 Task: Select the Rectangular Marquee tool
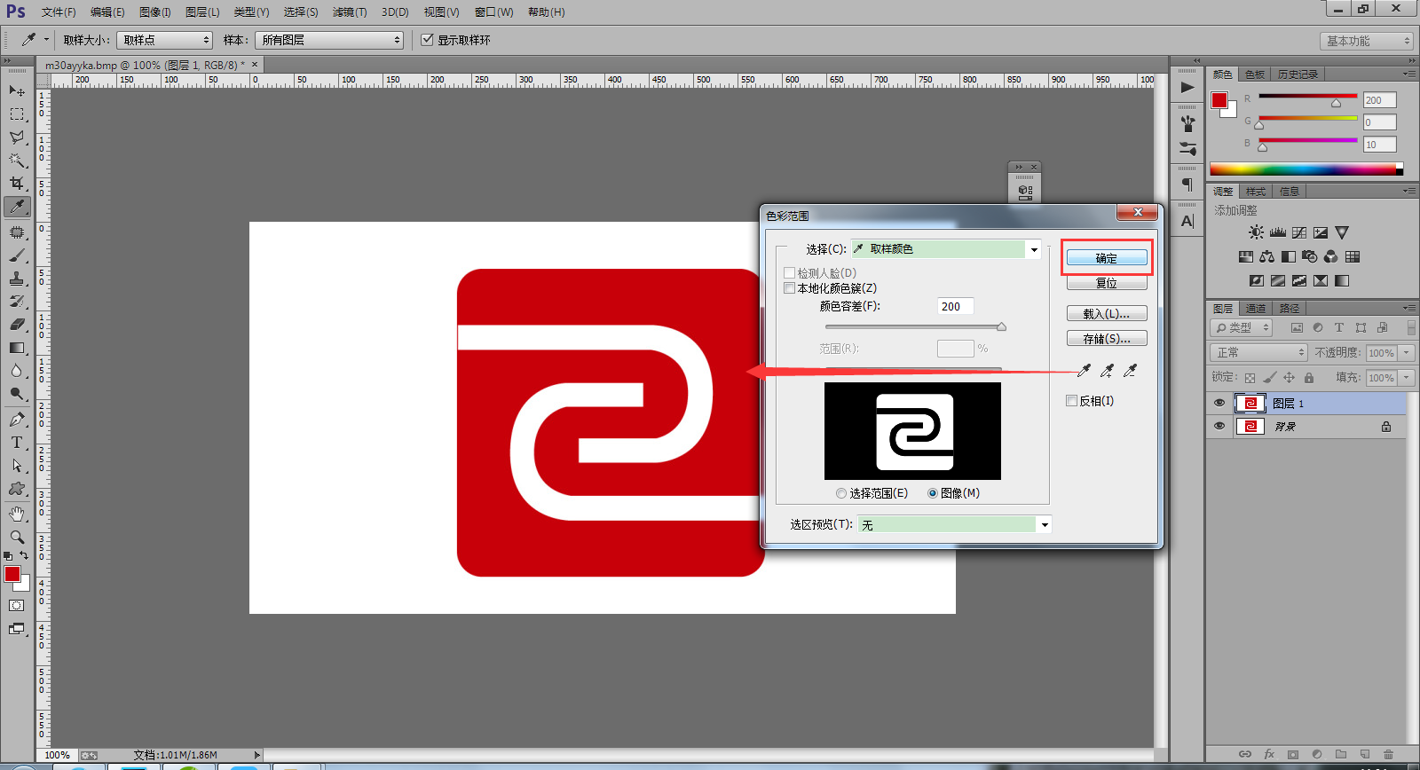tap(17, 114)
